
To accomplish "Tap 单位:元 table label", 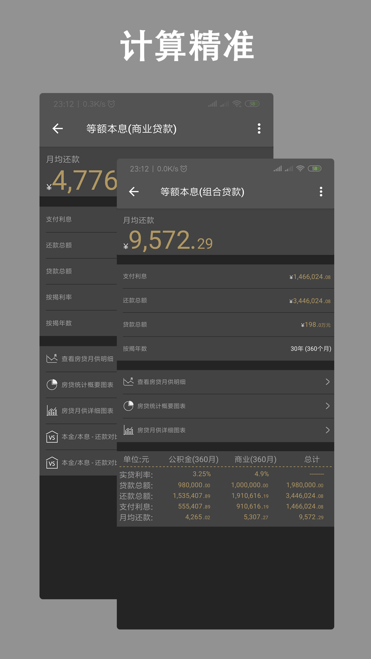I will coord(136,459).
